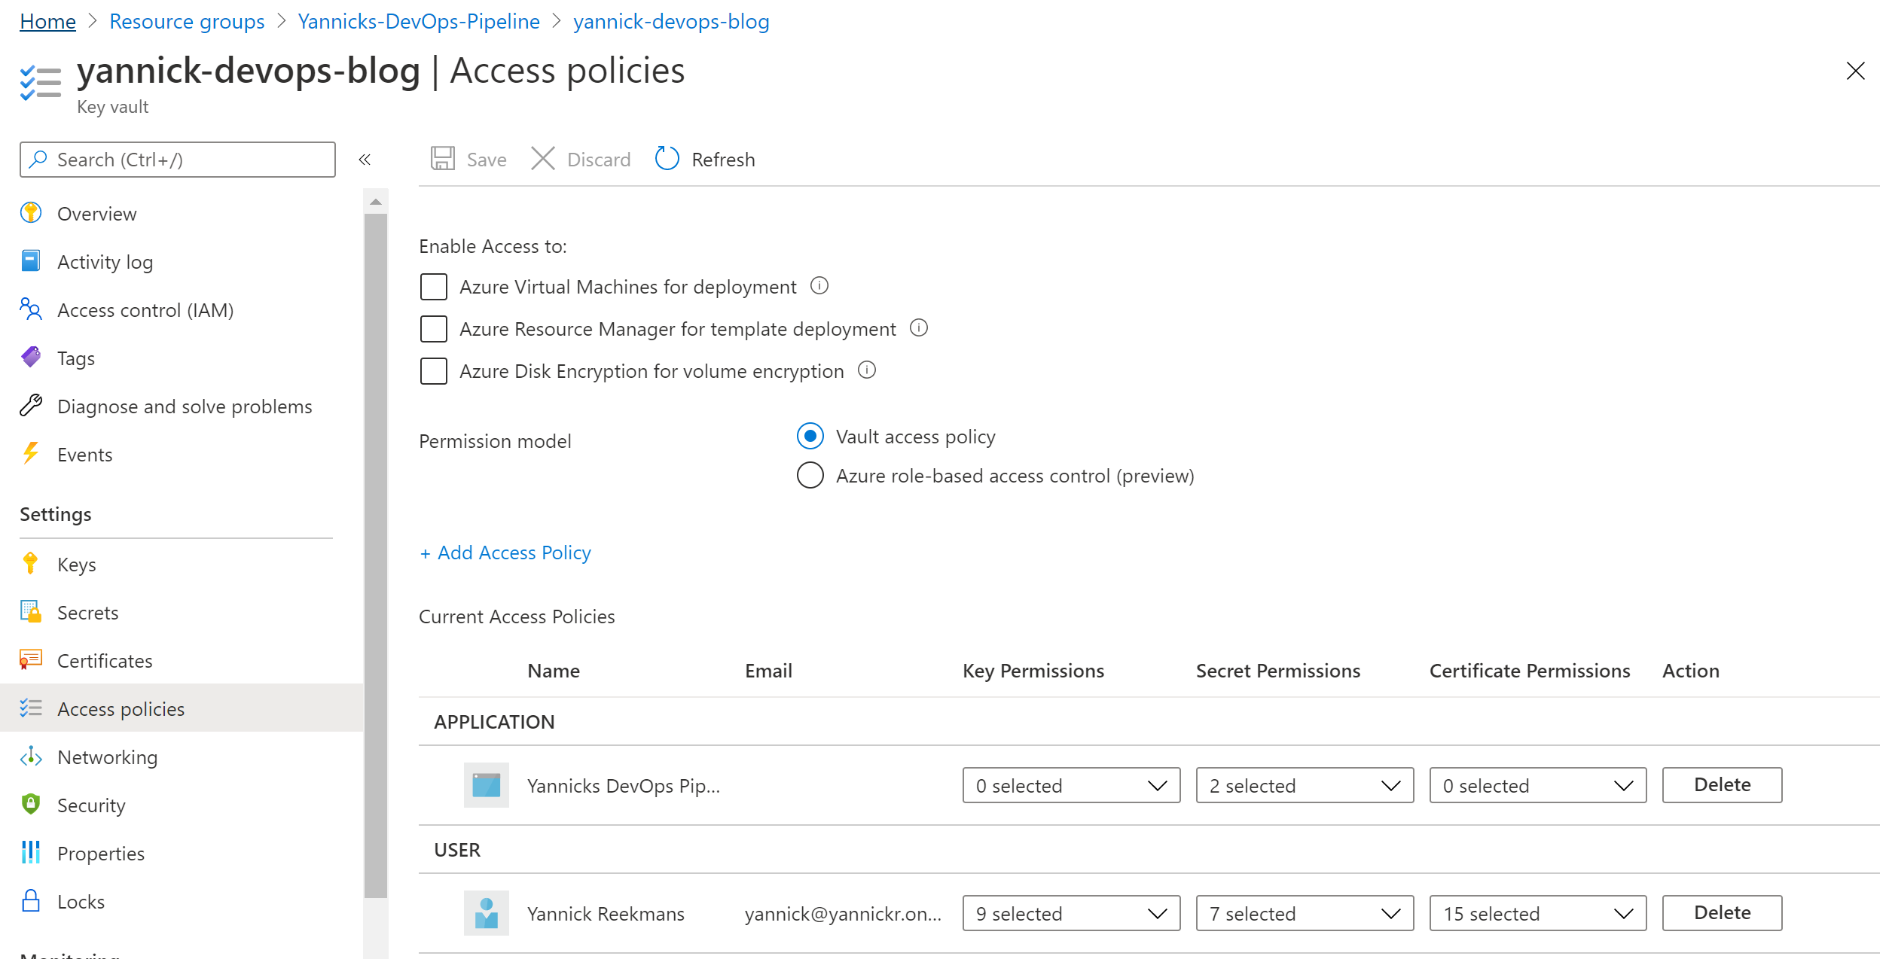The image size is (1889, 959).
Task: Collapse the sidebar with double-chevron icon
Action: coord(365,160)
